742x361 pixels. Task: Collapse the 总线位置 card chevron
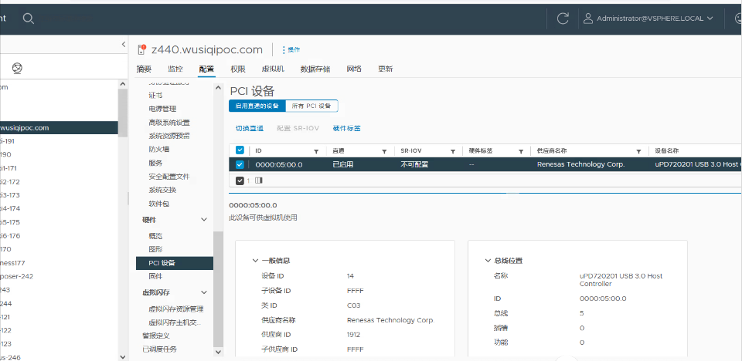(488, 261)
